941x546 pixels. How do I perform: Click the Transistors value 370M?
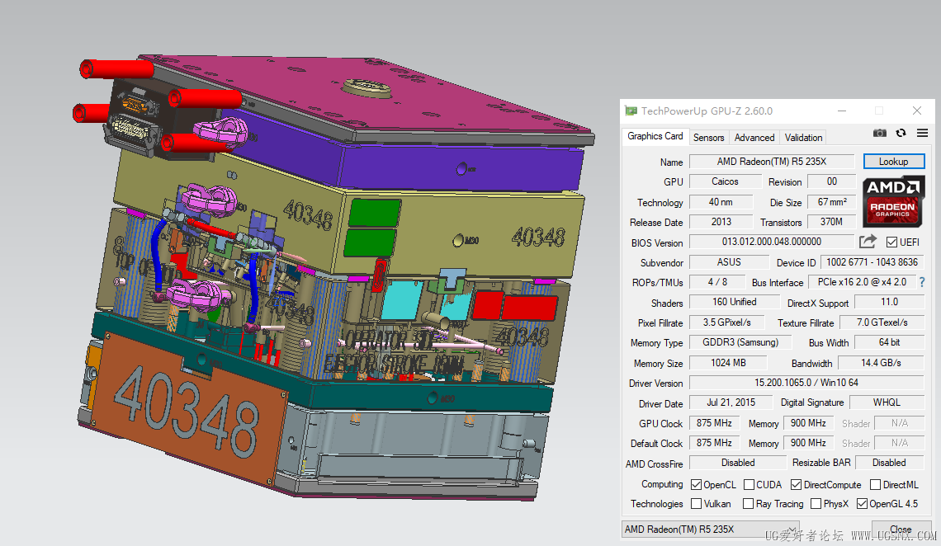832,222
